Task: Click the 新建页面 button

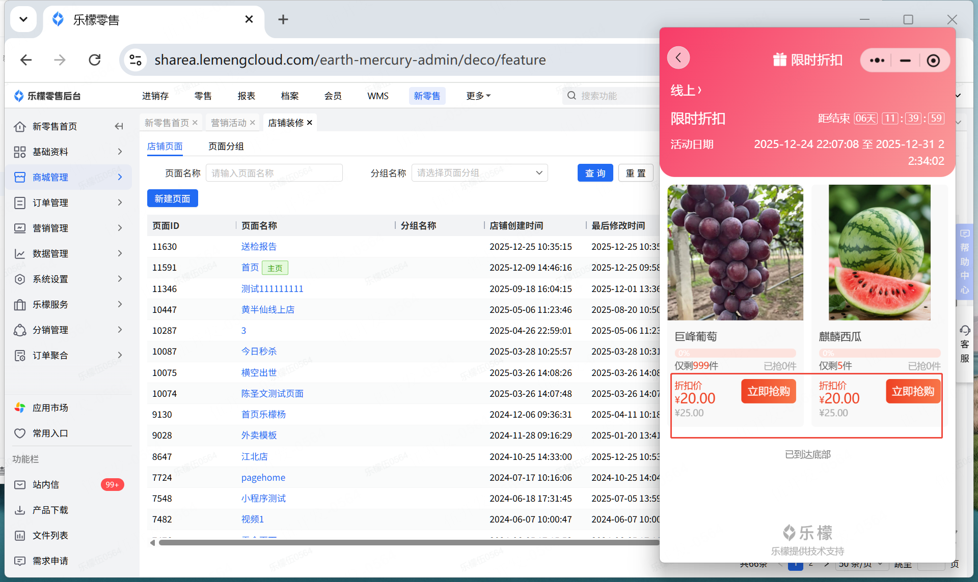Action: (x=172, y=198)
